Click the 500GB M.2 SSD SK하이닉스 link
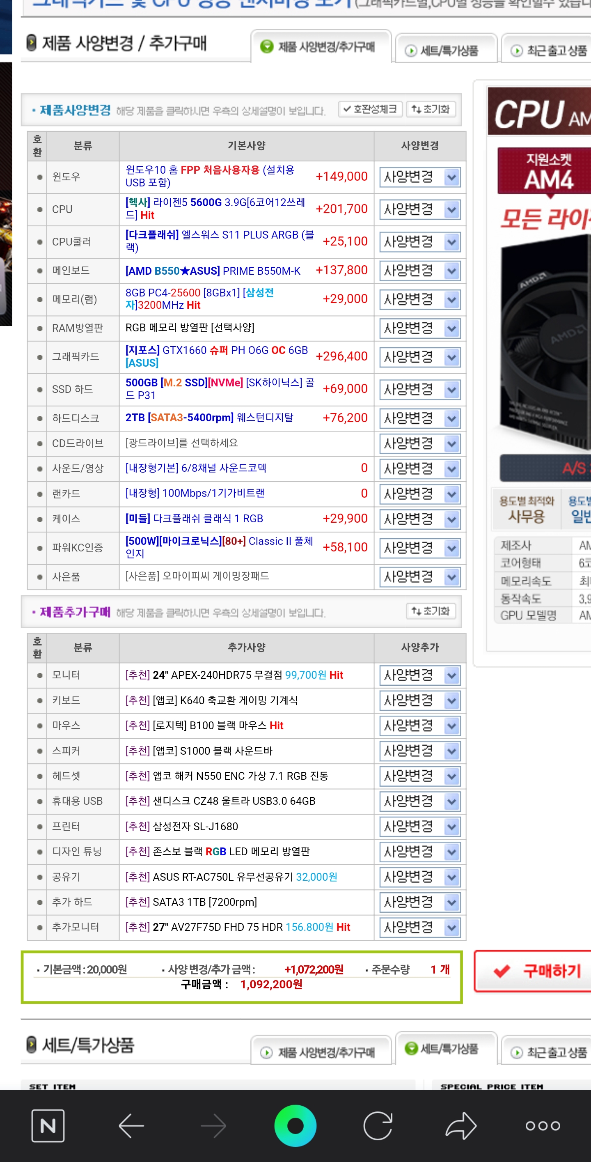591x1162 pixels. (x=220, y=388)
